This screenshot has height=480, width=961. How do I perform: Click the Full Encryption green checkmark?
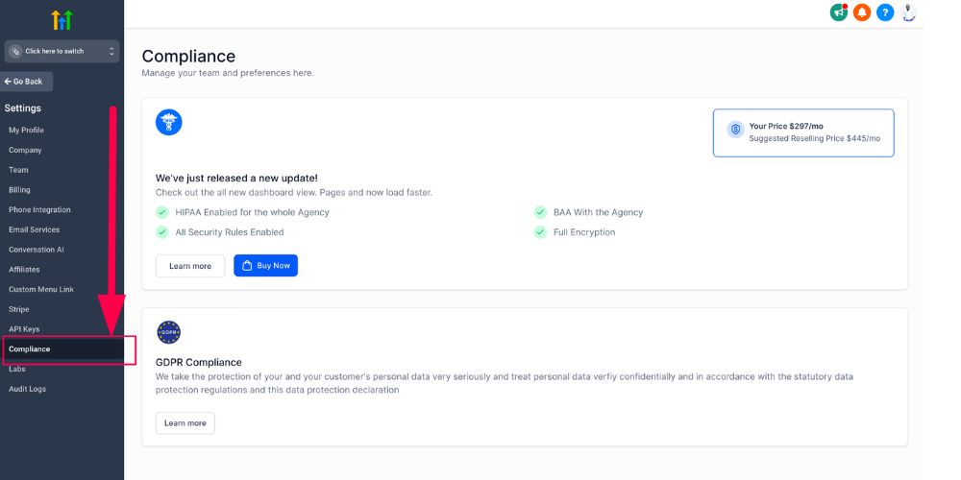pyautogui.click(x=540, y=232)
